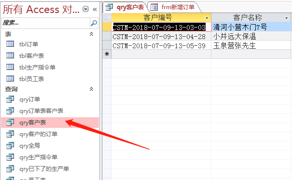This screenshot has width=292, height=180.
Task: Collapse the 表 tables group
Action: click(91, 34)
